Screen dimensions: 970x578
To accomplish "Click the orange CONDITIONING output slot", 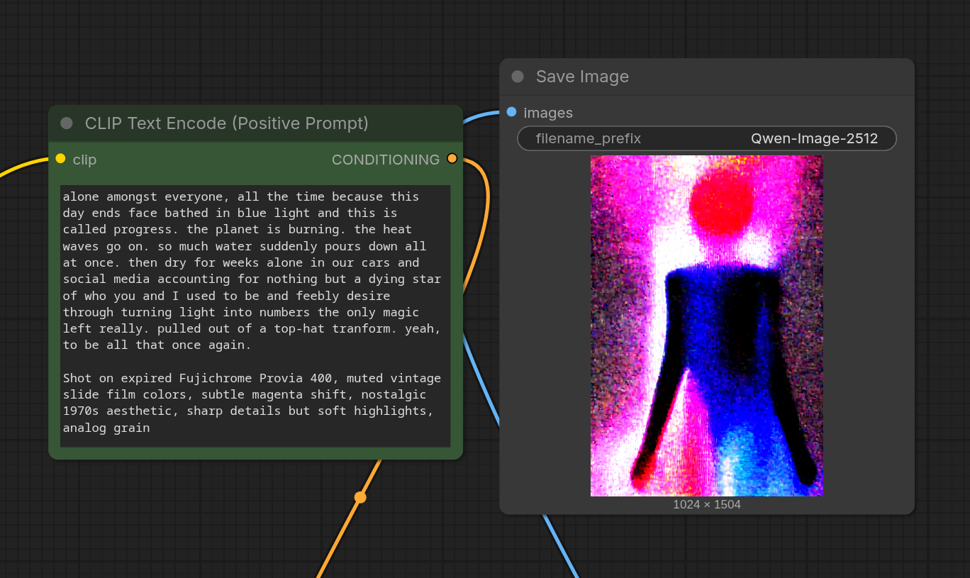I will [x=452, y=158].
